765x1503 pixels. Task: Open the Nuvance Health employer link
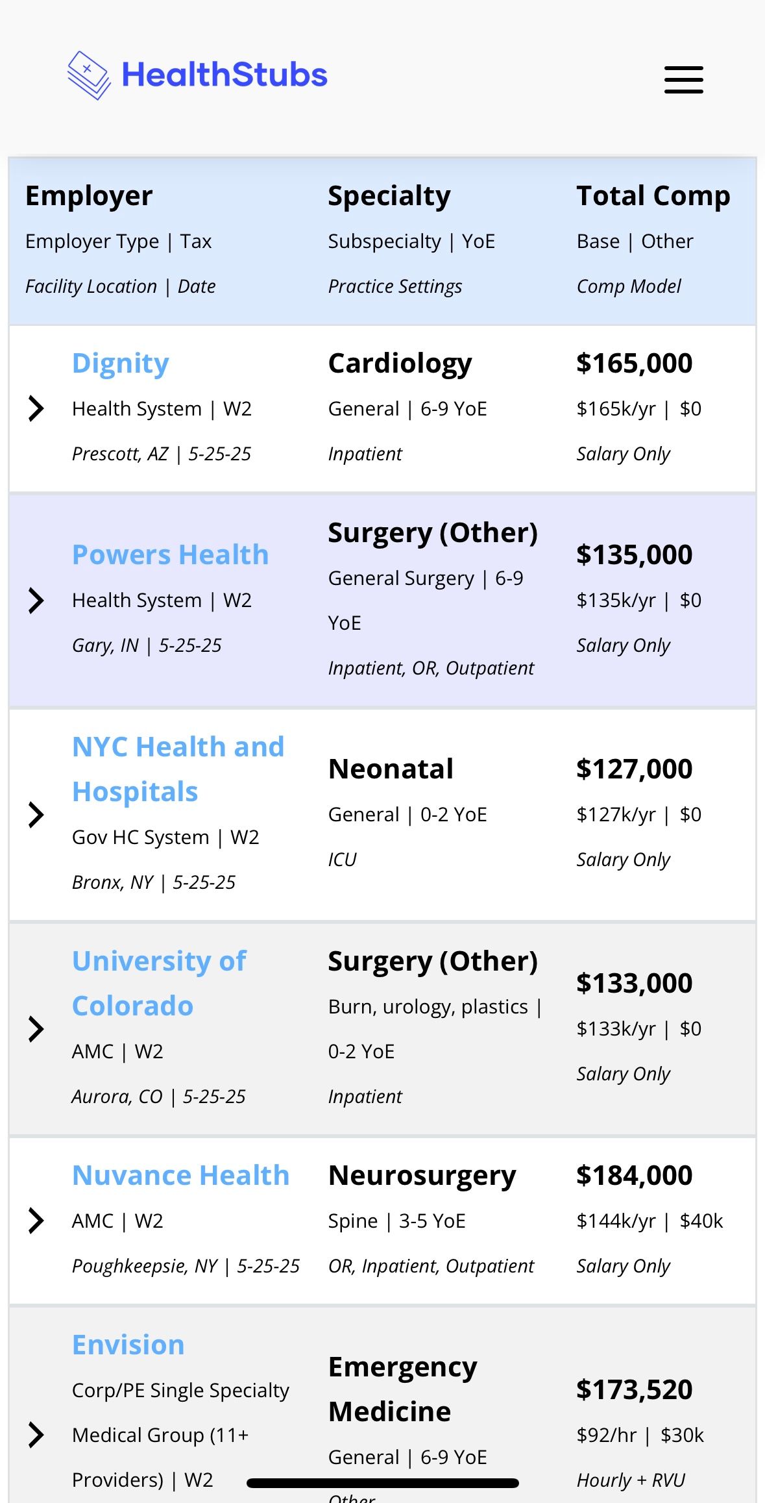(180, 1175)
